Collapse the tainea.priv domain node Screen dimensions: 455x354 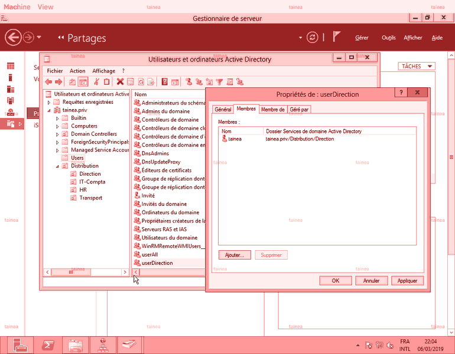pyautogui.click(x=49, y=110)
